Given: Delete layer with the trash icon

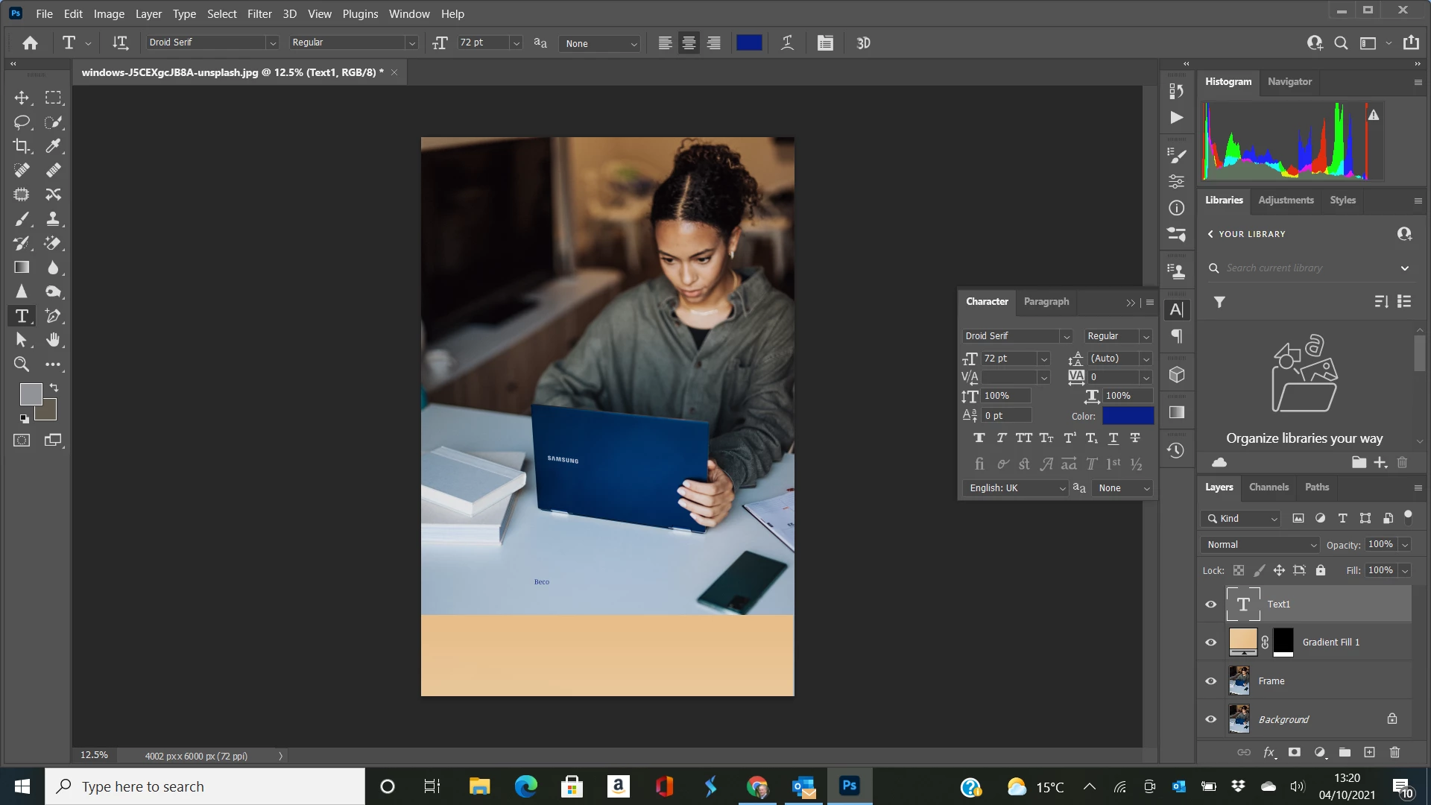Looking at the screenshot, I should point(1394,753).
